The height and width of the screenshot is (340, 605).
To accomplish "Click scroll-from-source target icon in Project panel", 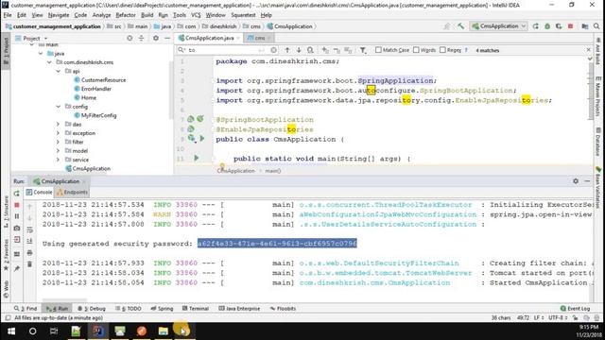I will coord(130,38).
